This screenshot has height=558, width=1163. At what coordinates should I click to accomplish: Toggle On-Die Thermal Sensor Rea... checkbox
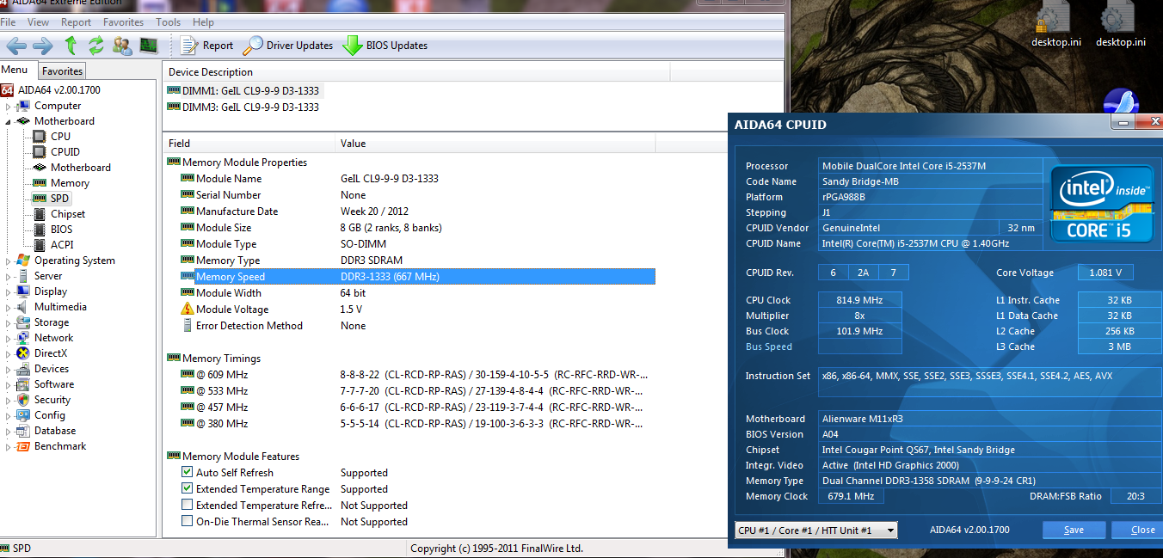187,521
